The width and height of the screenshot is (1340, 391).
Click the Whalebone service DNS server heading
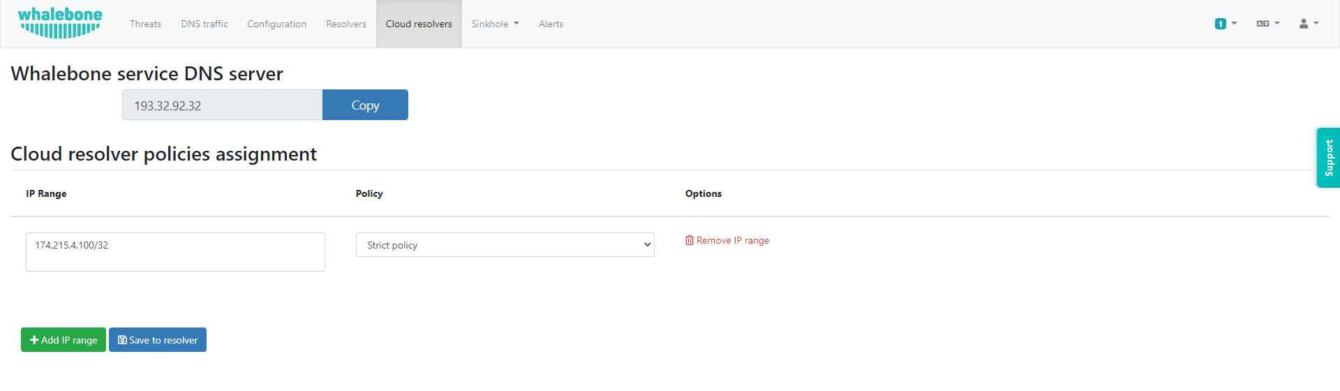pos(147,73)
